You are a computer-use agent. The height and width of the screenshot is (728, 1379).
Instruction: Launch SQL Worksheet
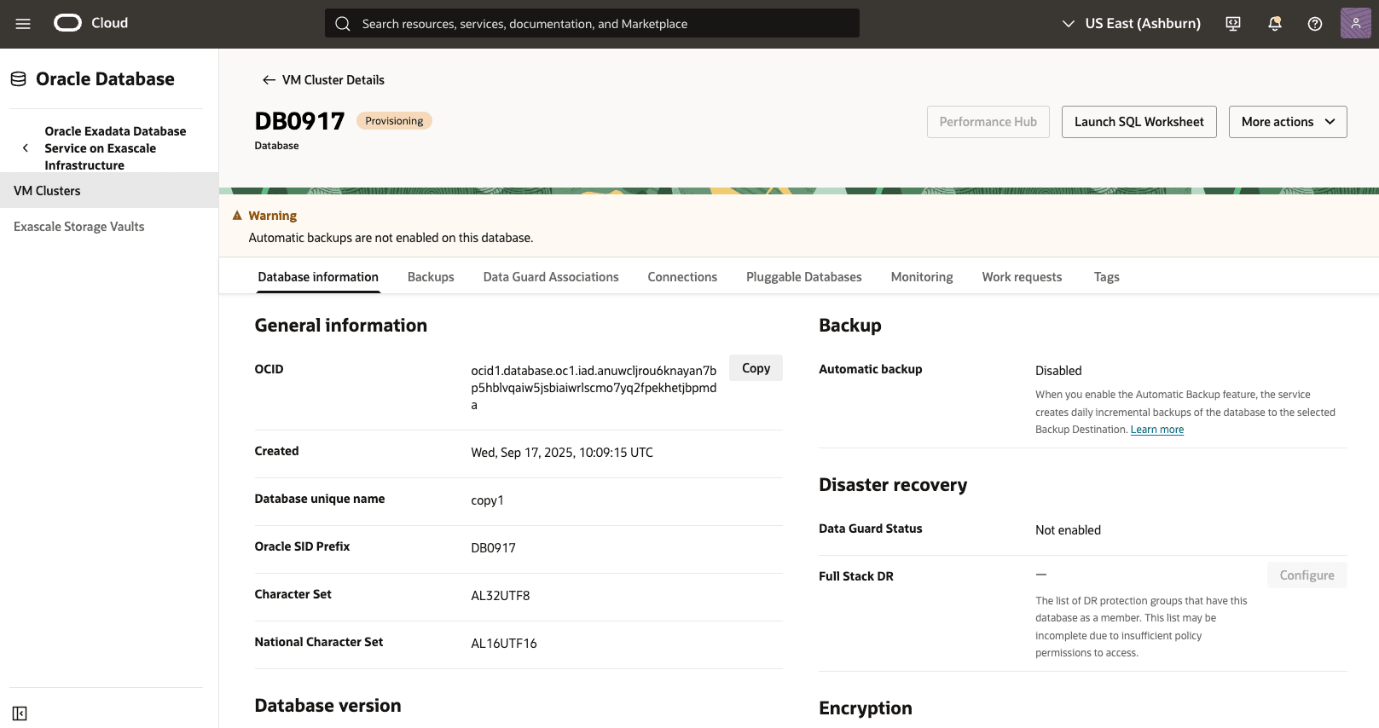pos(1139,122)
